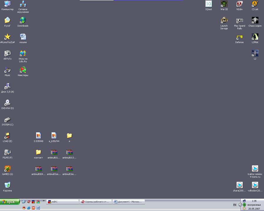Launch the L2Pilot shortcut
Viewport: 264px width, 211px height.
pyautogui.click(x=255, y=38)
